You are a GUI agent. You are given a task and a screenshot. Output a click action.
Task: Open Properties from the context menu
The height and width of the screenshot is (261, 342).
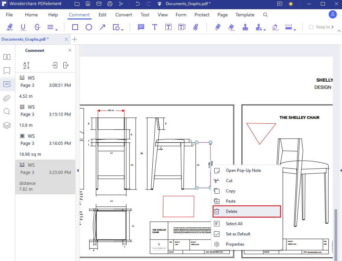(x=235, y=244)
